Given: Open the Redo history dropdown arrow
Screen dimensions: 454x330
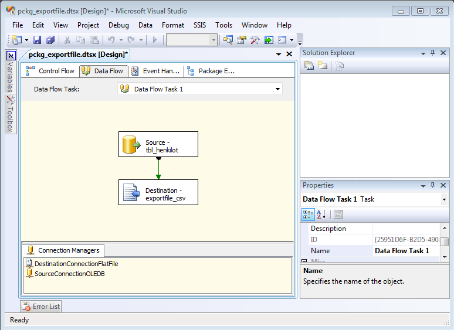Looking at the screenshot, I should tap(141, 40).
